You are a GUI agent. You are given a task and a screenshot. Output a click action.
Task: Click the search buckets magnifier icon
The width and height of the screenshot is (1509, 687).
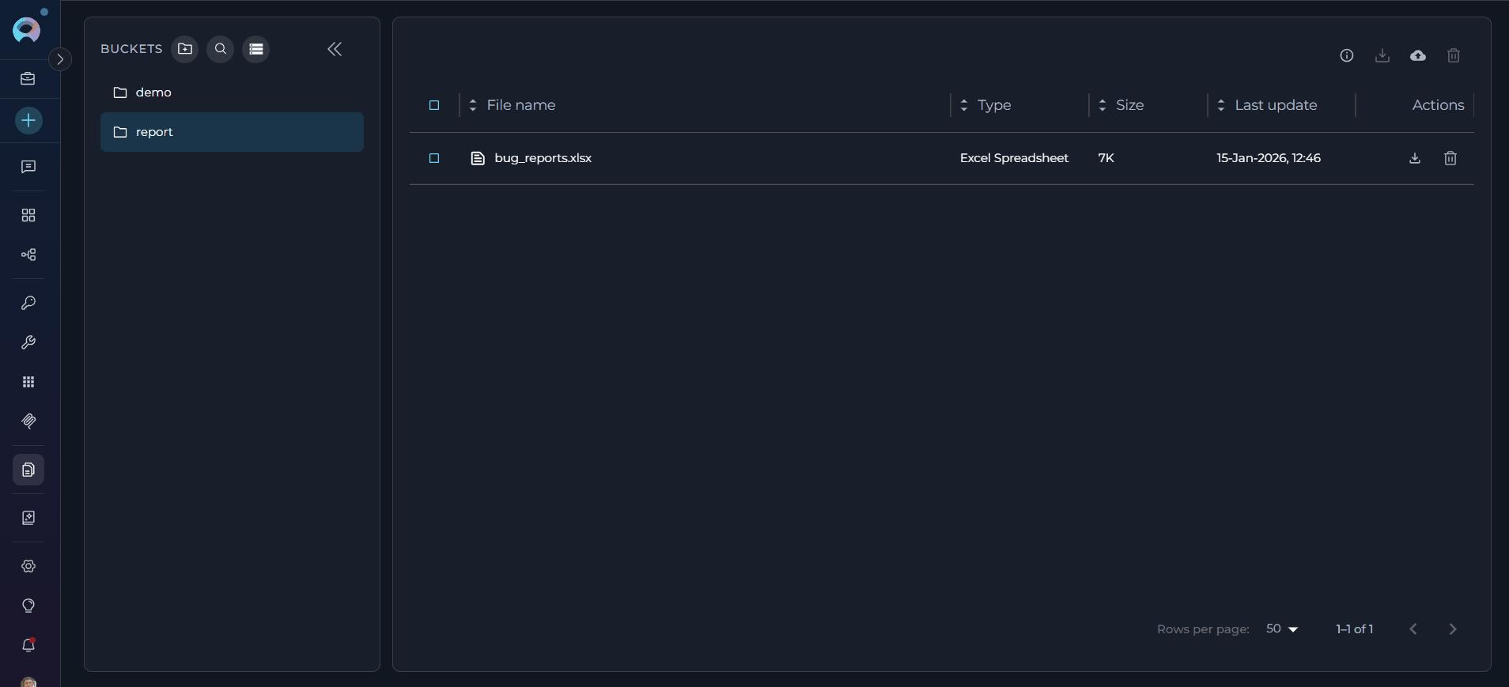click(x=221, y=49)
